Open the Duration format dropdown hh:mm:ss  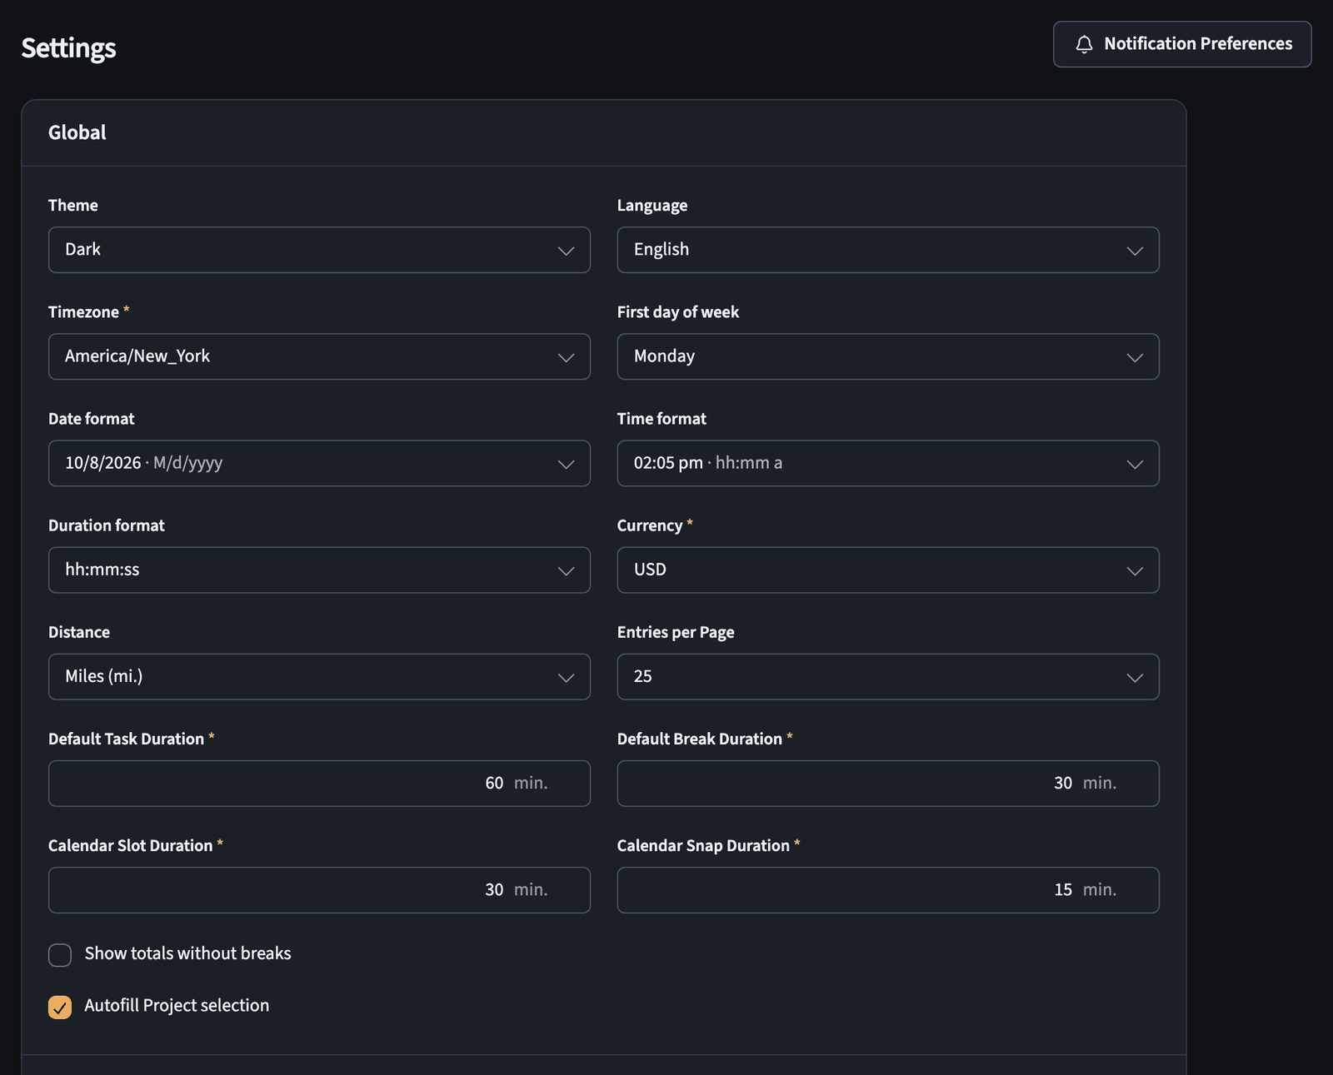(x=319, y=570)
